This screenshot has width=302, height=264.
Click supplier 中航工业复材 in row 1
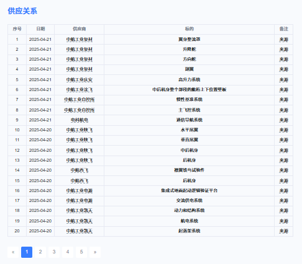(x=80, y=40)
